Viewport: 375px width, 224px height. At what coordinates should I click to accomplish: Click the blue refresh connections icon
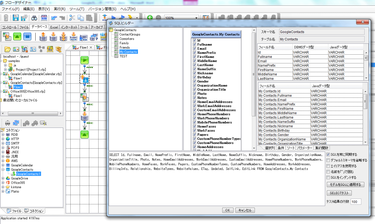[16, 123]
